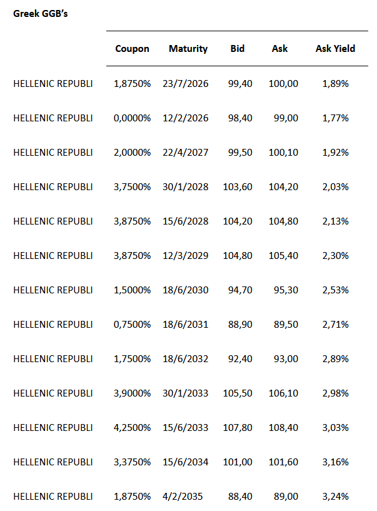Select the Bid column header

click(x=238, y=49)
